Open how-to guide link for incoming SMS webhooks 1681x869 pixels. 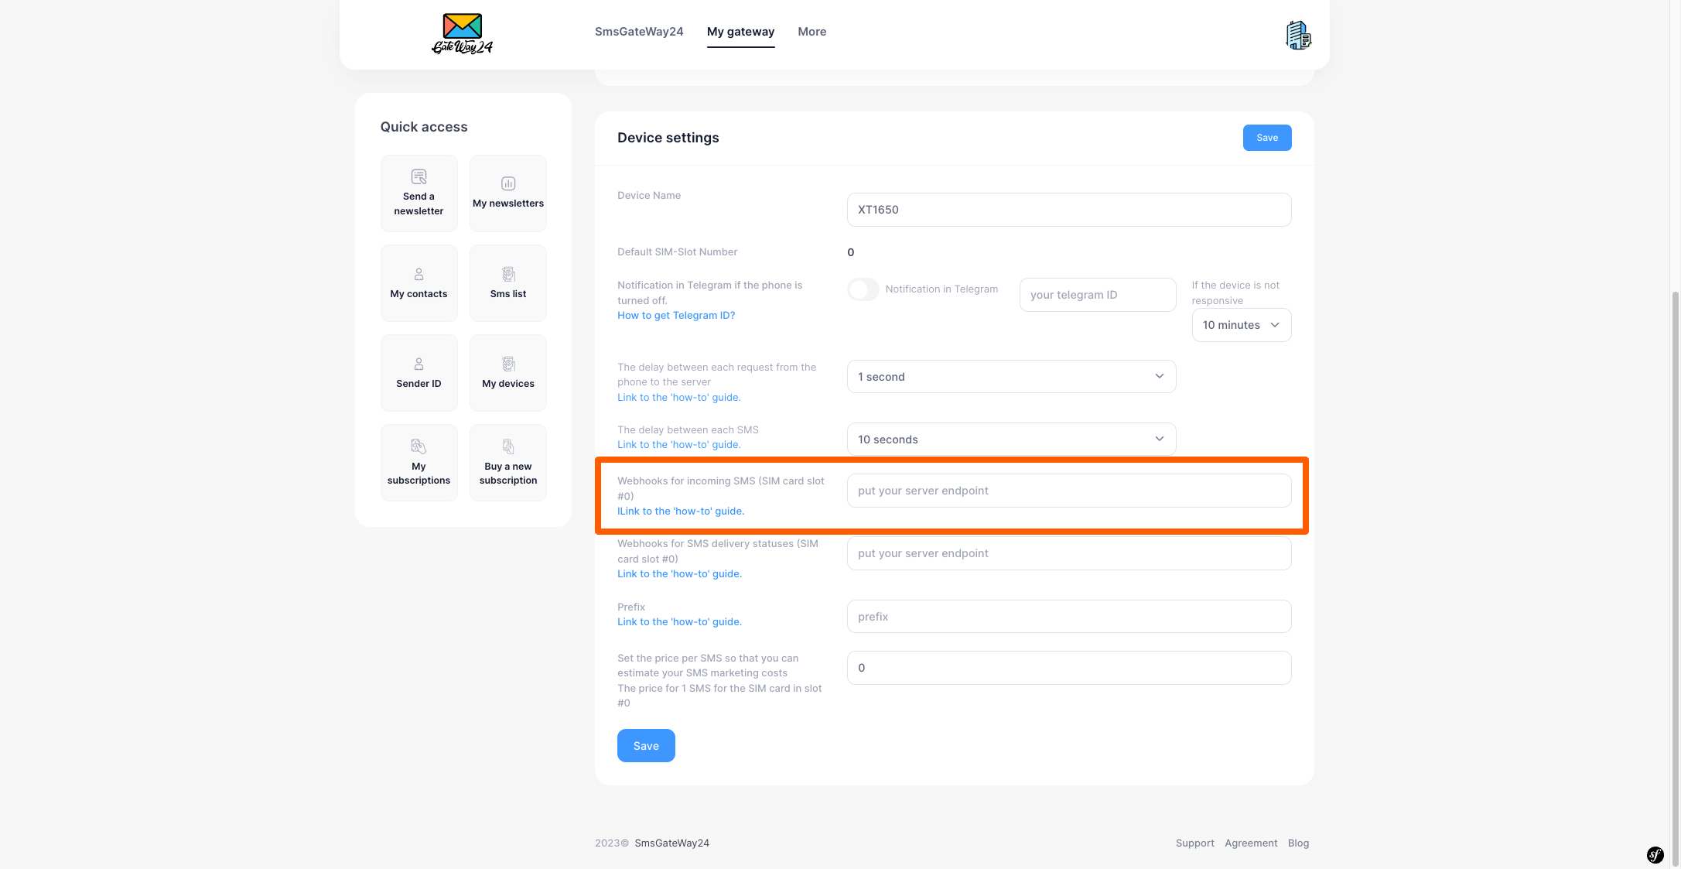point(681,511)
